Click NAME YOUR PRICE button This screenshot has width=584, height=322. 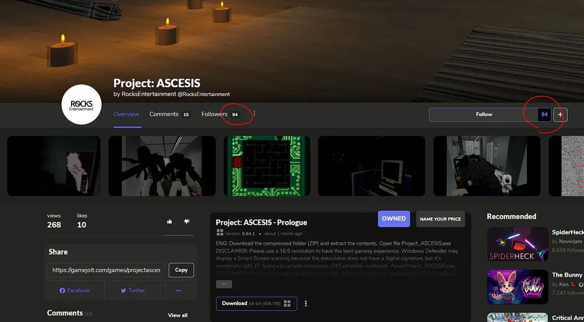coord(440,219)
